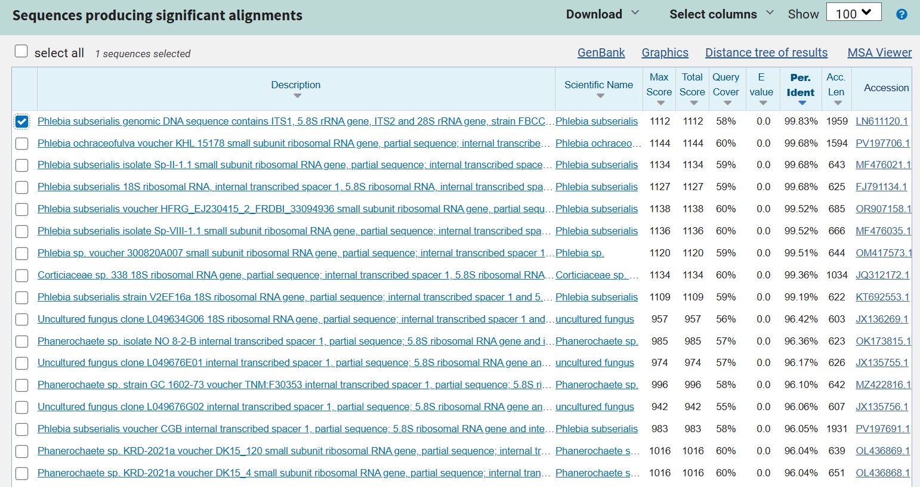The image size is (920, 487).
Task: Sort by Total Score column arrow
Action: click(693, 103)
